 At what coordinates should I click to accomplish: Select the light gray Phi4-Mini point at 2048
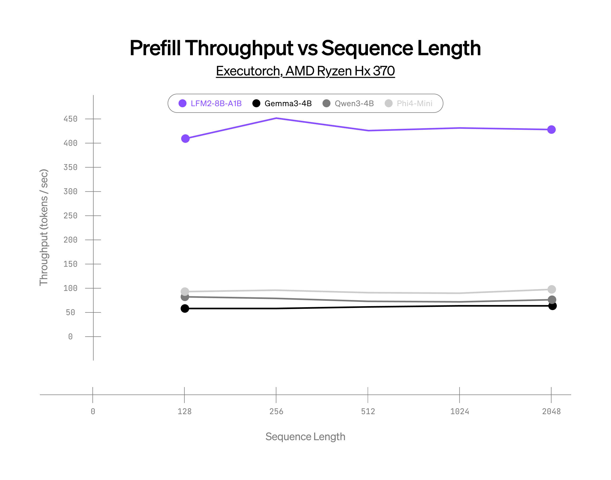[x=552, y=289]
